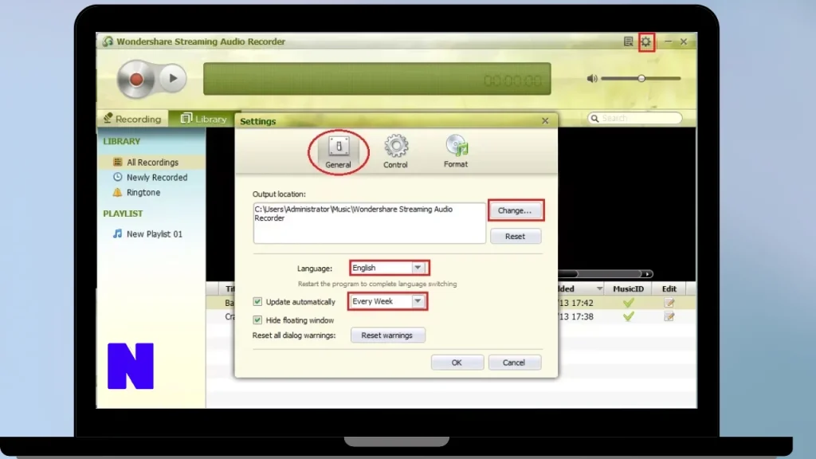Cancel the Settings dialog

coord(514,363)
